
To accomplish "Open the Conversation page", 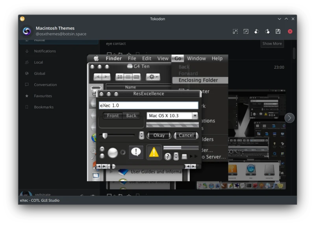I will 59,85.
